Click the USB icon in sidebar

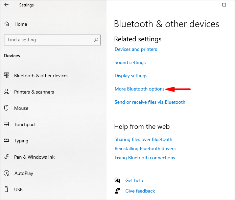tap(6, 189)
